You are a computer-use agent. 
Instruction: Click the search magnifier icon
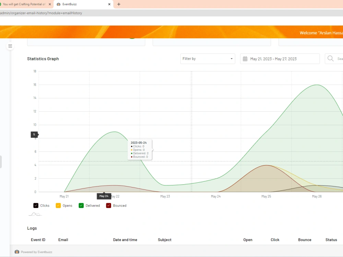pos(331,58)
